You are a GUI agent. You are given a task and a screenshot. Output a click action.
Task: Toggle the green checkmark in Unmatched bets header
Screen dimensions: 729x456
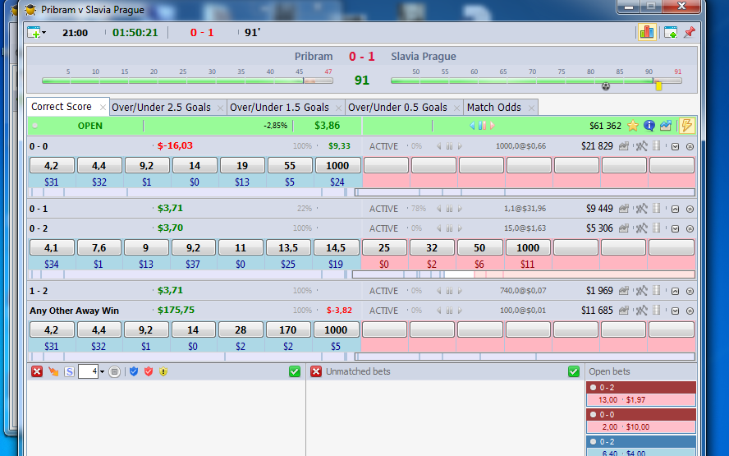click(x=574, y=371)
